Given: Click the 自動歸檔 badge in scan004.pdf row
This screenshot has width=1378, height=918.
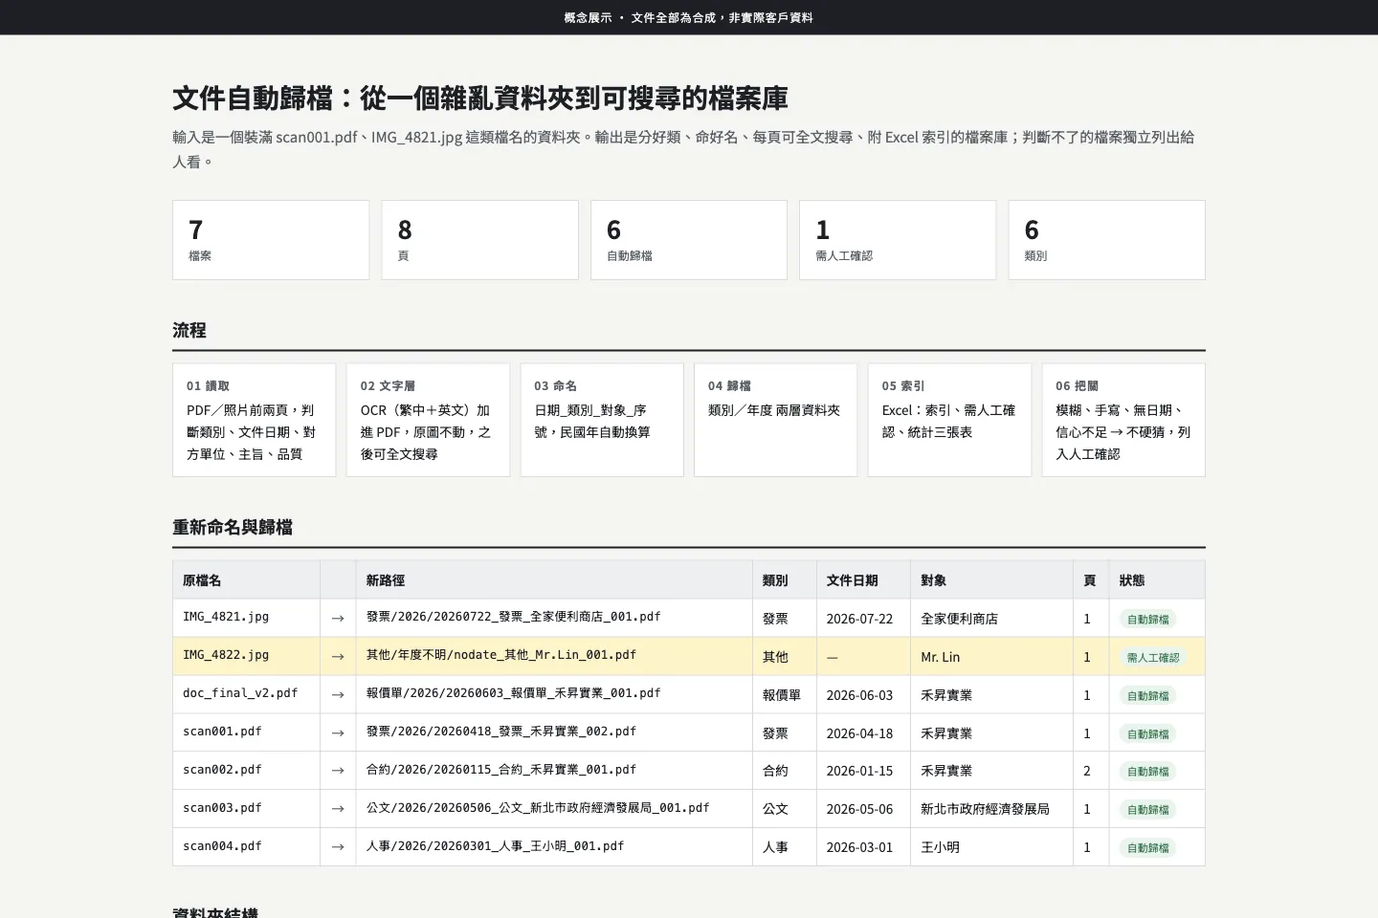Looking at the screenshot, I should [x=1147, y=847].
